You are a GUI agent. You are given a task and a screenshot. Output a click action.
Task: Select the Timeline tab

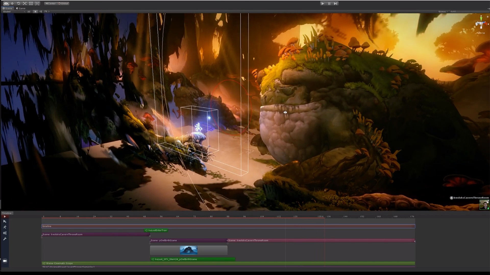click(x=7, y=213)
